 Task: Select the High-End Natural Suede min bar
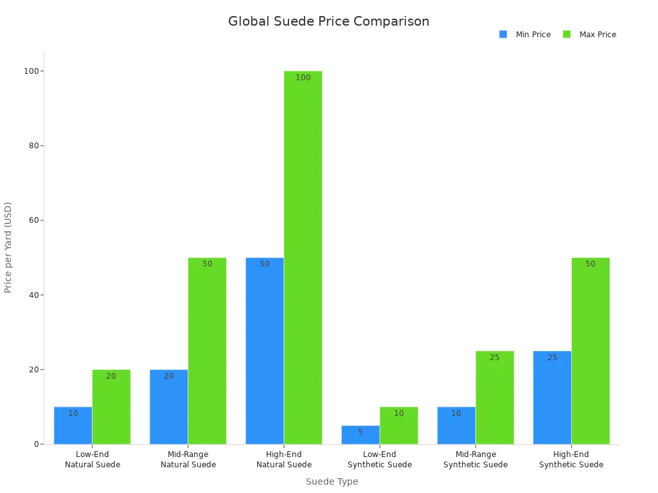click(265, 350)
